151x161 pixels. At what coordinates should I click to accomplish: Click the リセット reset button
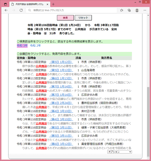click(x=83, y=18)
